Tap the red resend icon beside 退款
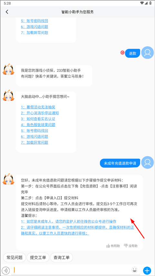The height and width of the screenshot is (276, 155). pos(122,53)
